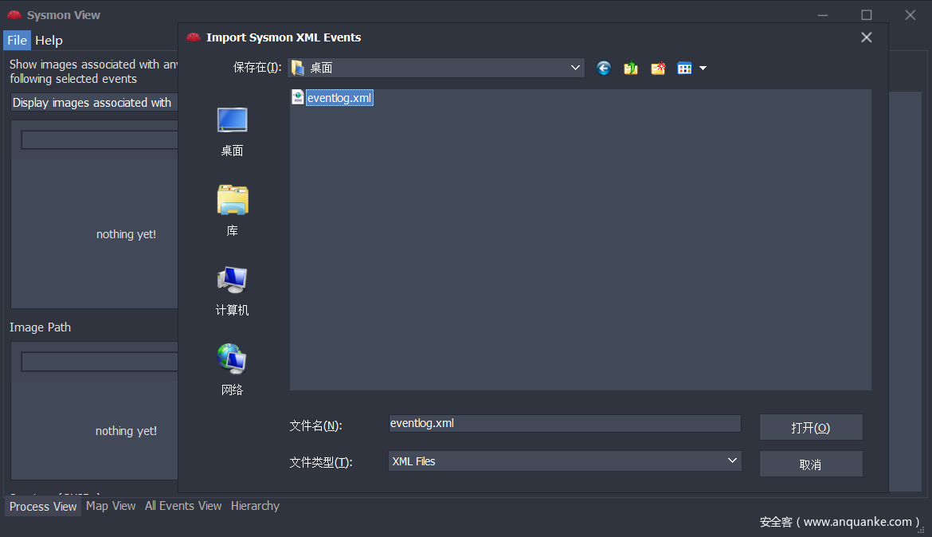Switch to the Hierarchy tab
Image resolution: width=932 pixels, height=537 pixels.
(255, 506)
